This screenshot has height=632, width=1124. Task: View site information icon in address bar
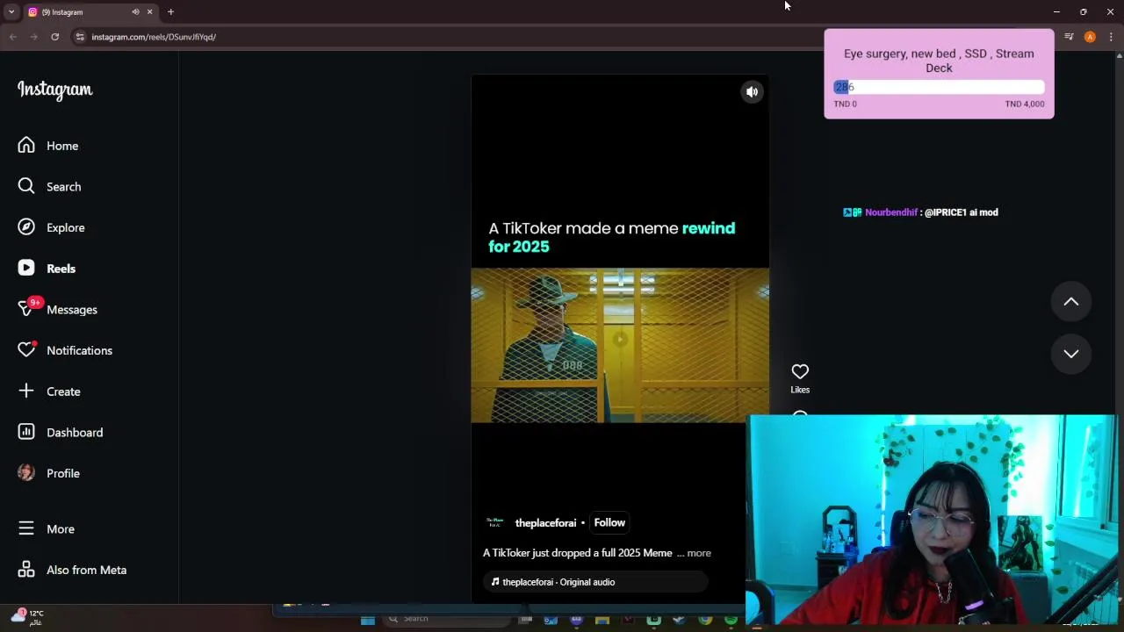pos(80,37)
